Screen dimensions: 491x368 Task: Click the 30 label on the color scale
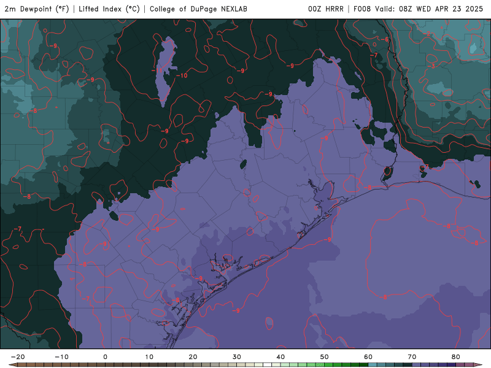point(237,357)
